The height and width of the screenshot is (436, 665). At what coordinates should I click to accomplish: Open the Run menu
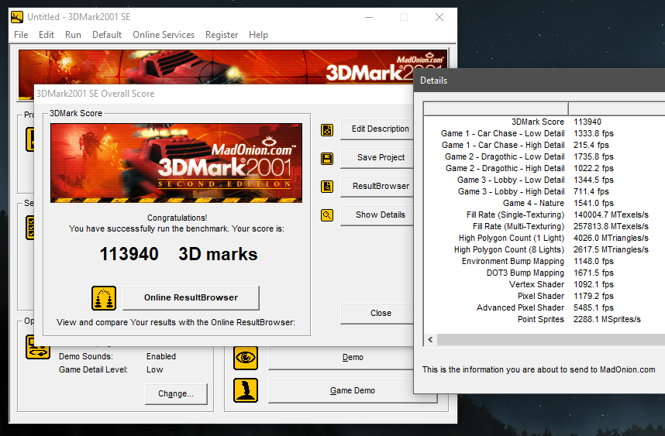[73, 35]
